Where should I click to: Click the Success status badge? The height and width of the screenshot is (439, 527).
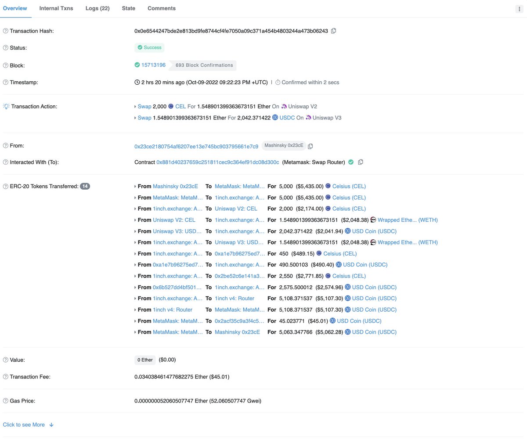[149, 47]
